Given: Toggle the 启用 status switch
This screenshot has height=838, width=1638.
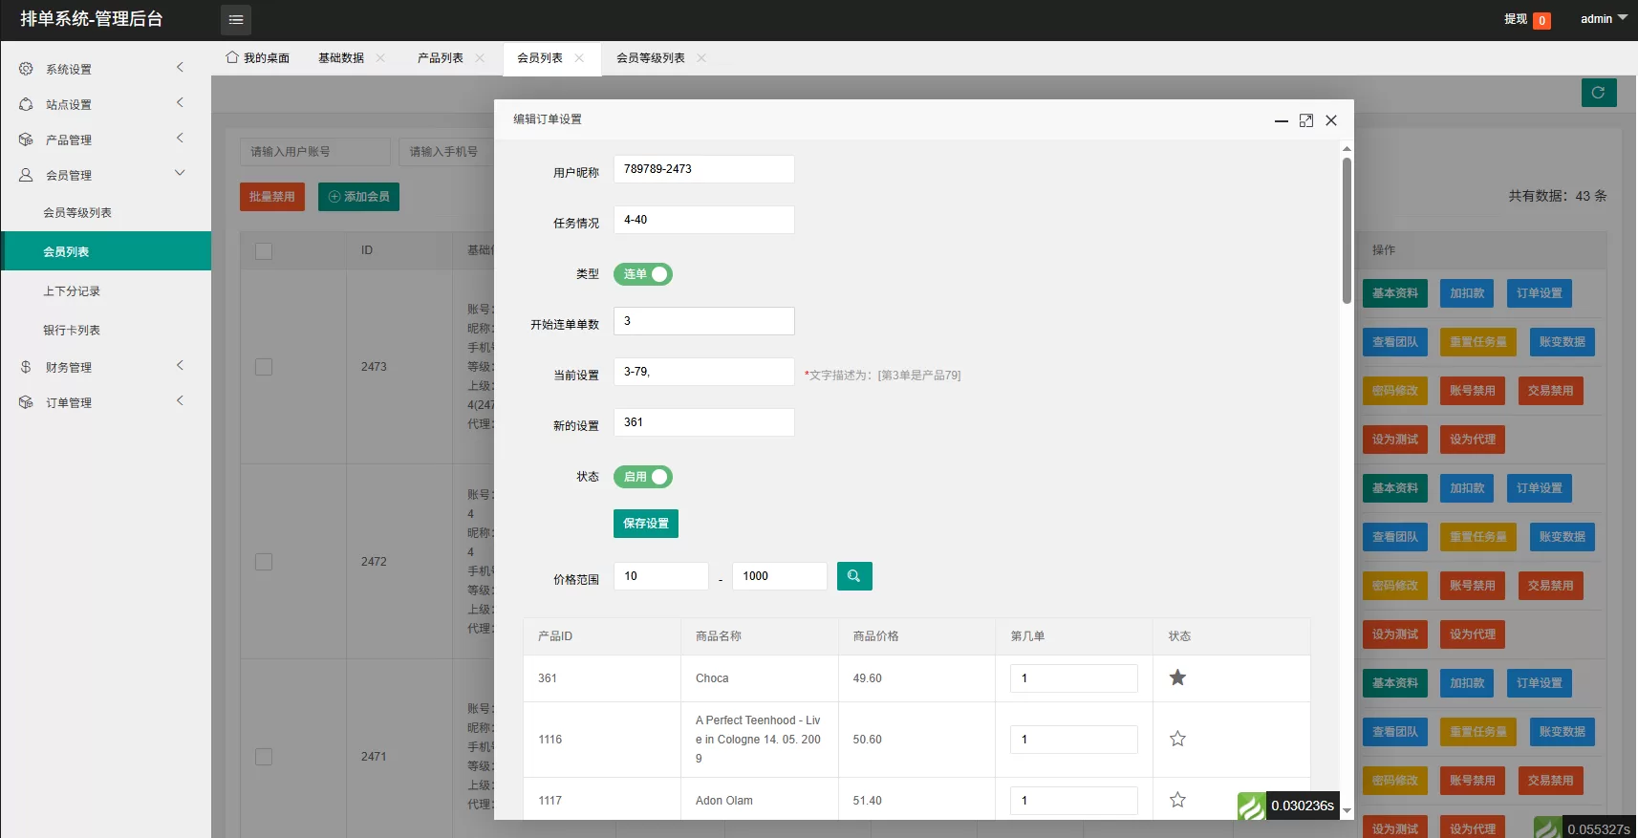Looking at the screenshot, I should [x=642, y=477].
